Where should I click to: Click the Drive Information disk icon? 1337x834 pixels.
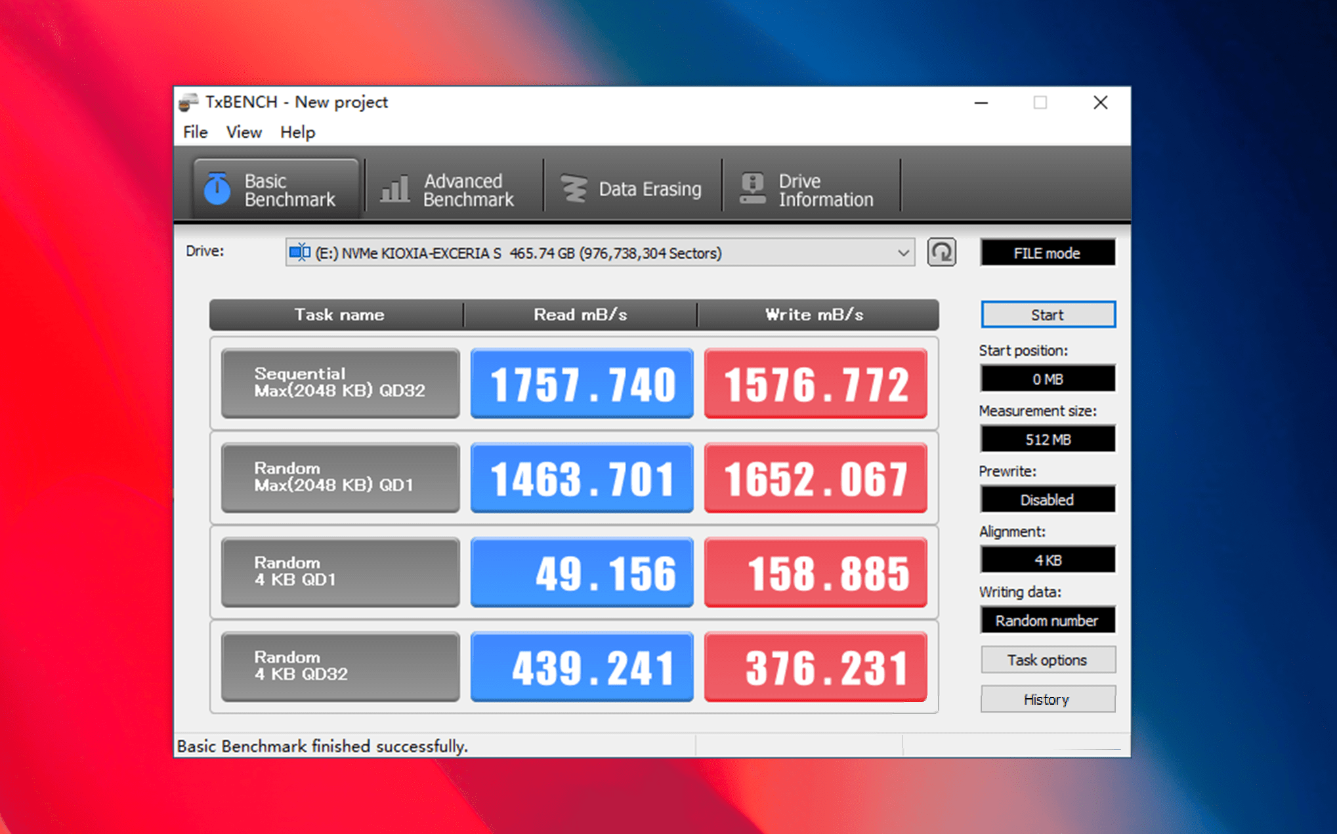[752, 189]
